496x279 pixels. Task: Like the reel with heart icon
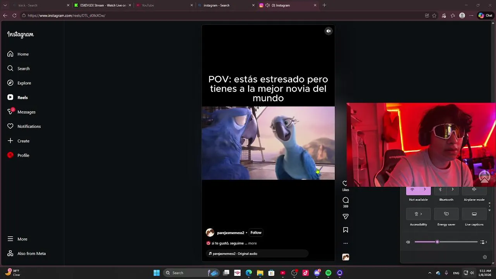[345, 183]
